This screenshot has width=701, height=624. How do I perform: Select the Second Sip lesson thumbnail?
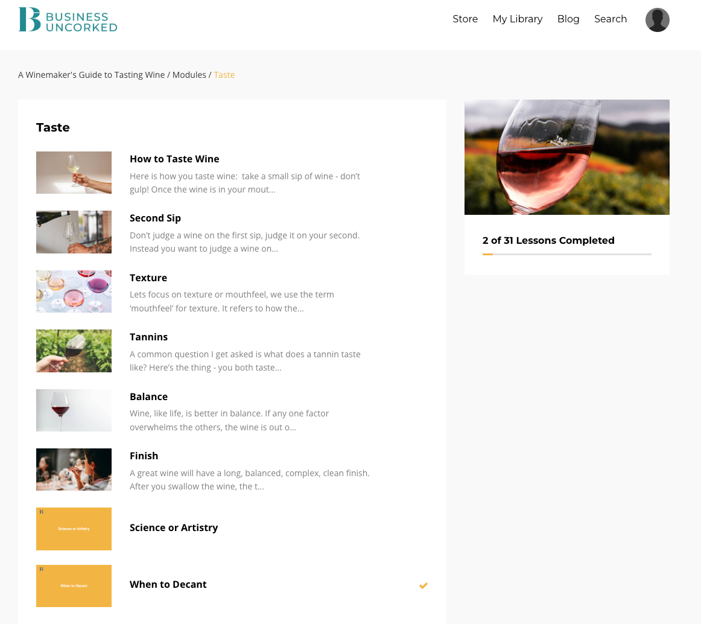pos(74,232)
